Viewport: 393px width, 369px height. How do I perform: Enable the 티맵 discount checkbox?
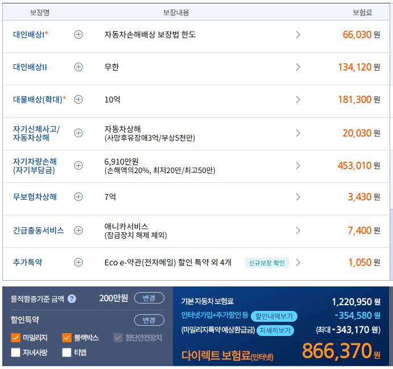67,352
